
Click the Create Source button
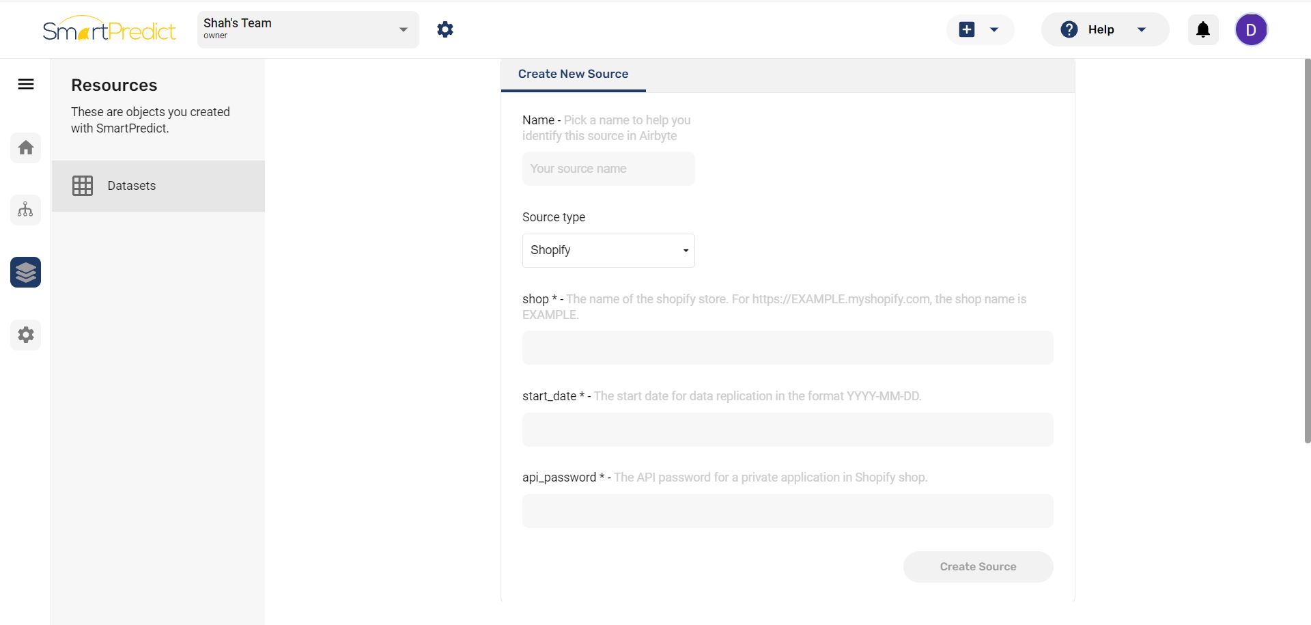[x=978, y=567]
